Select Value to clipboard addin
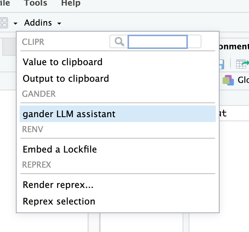 pyautogui.click(x=63, y=62)
